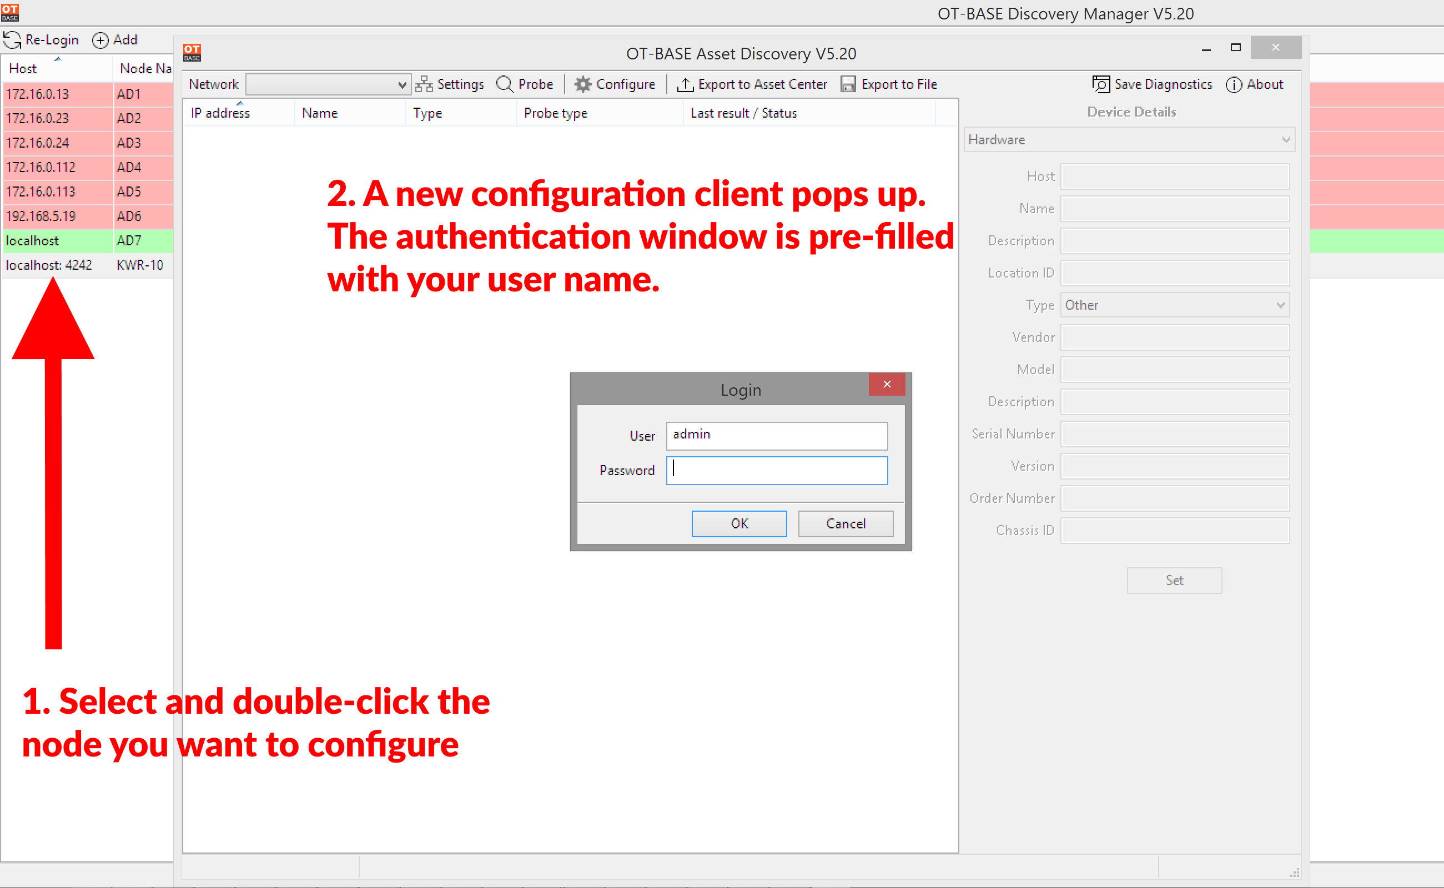
Task: Click the Vendor field
Action: click(x=1175, y=337)
